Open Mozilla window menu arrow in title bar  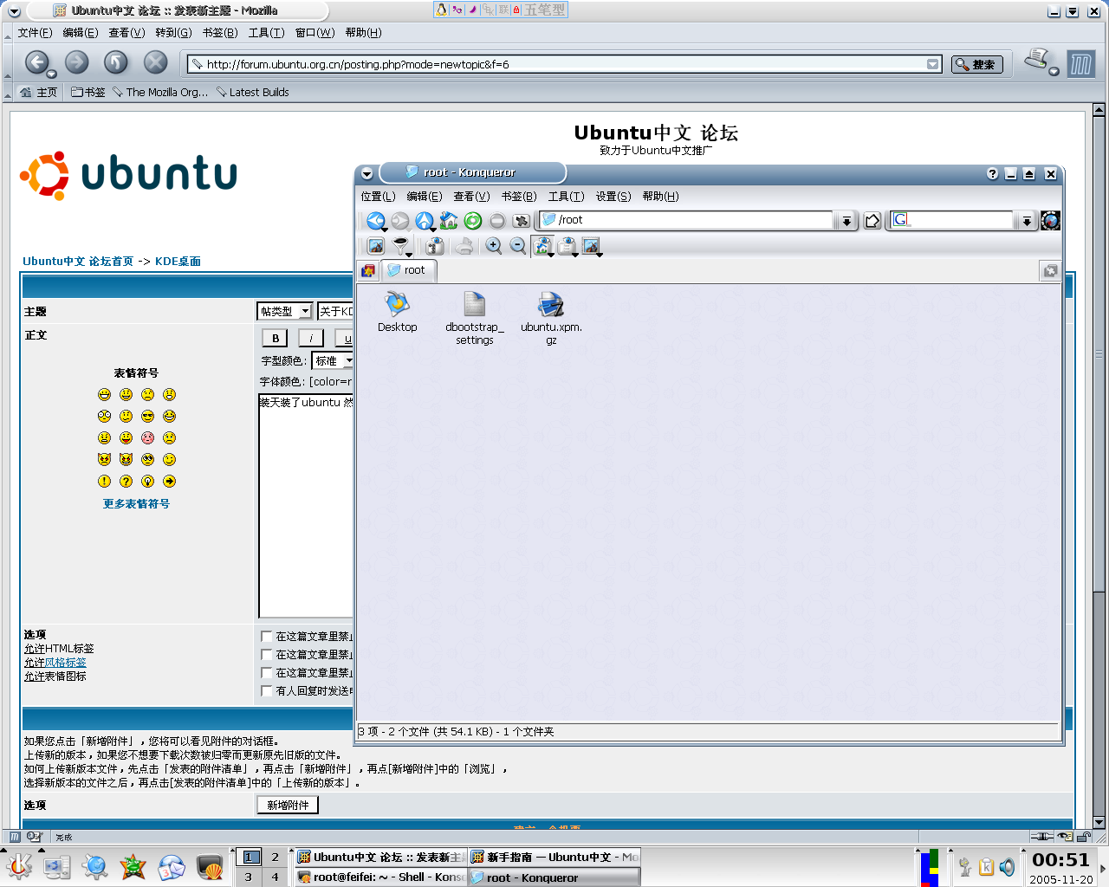pyautogui.click(x=14, y=11)
